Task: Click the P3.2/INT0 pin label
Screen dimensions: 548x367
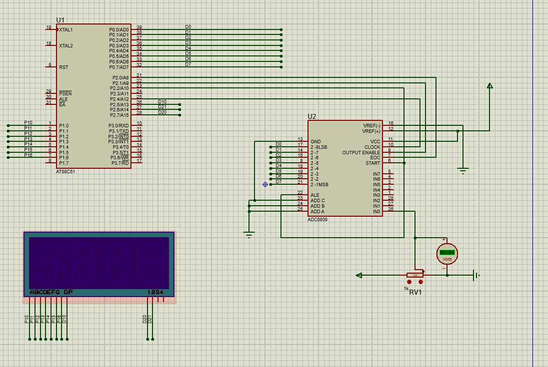Action: click(x=118, y=136)
